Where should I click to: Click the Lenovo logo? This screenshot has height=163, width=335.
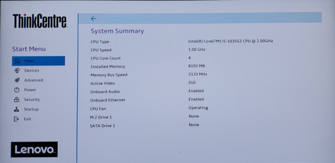tap(34, 149)
